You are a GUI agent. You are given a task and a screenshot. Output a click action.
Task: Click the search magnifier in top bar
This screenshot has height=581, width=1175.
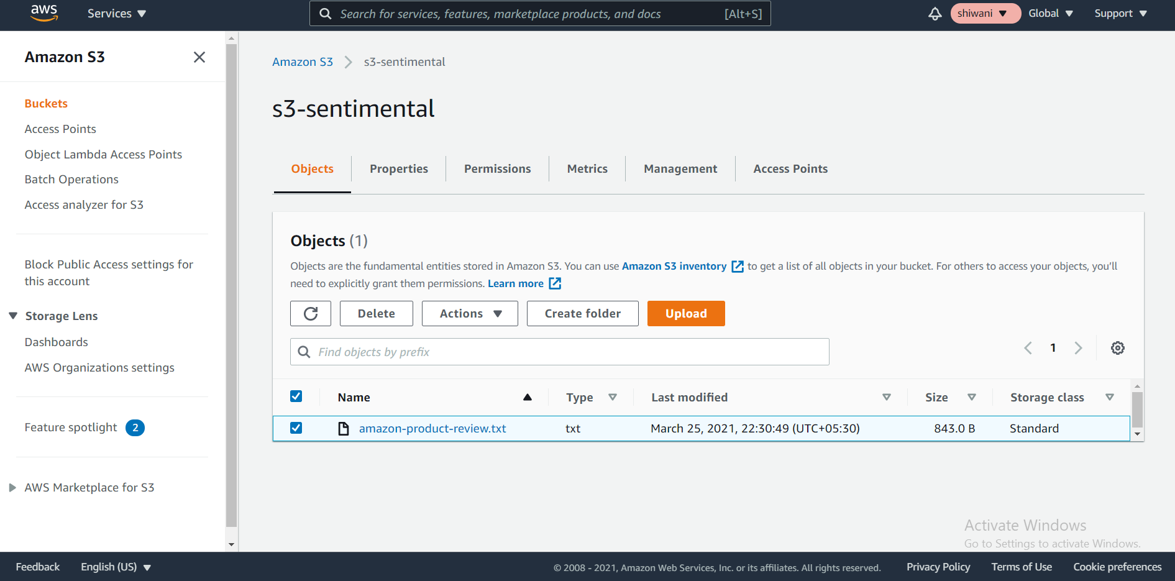[x=325, y=14]
